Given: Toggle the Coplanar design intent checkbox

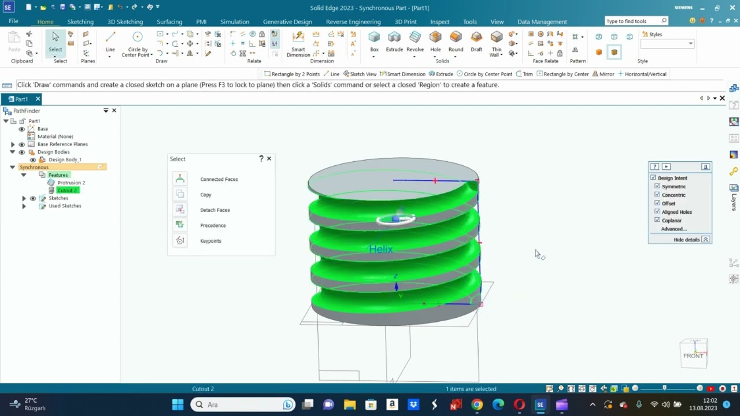Looking at the screenshot, I should [x=657, y=220].
